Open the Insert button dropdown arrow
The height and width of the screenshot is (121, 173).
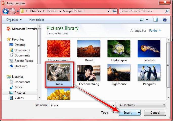pyautogui.click(x=139, y=113)
